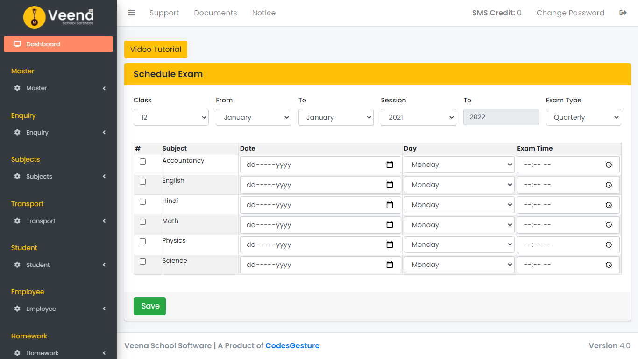The height and width of the screenshot is (359, 638).
Task: Click the English exam time field
Action: (568, 185)
